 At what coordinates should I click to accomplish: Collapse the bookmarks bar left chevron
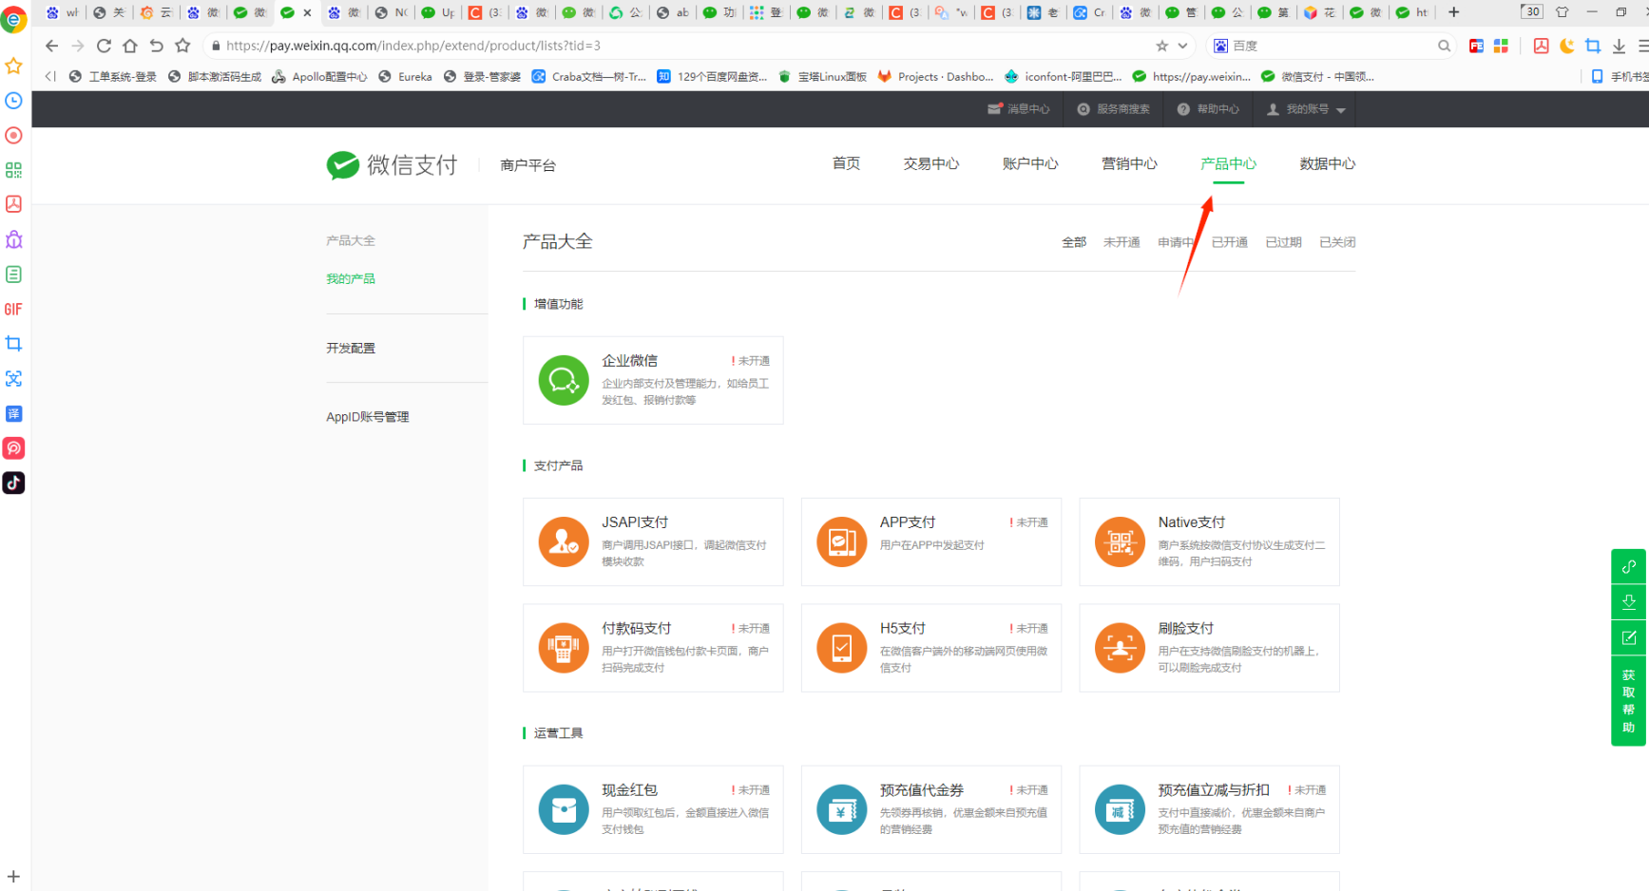50,76
